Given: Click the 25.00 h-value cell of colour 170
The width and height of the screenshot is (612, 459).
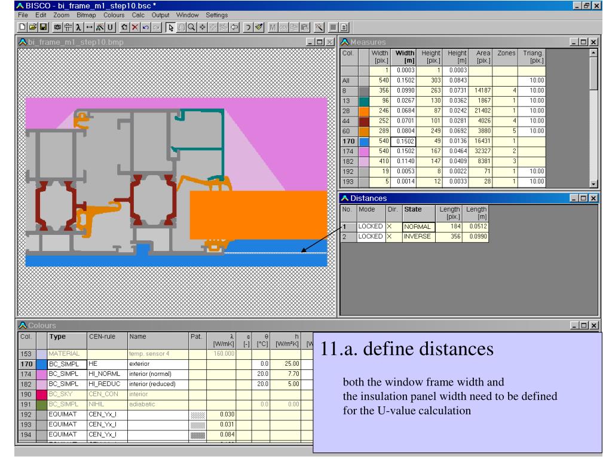Looking at the screenshot, I should coord(285,364).
